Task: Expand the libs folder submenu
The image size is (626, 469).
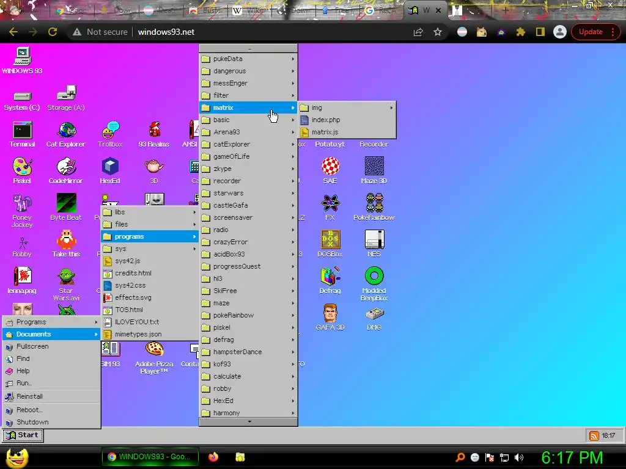Action: (150, 212)
